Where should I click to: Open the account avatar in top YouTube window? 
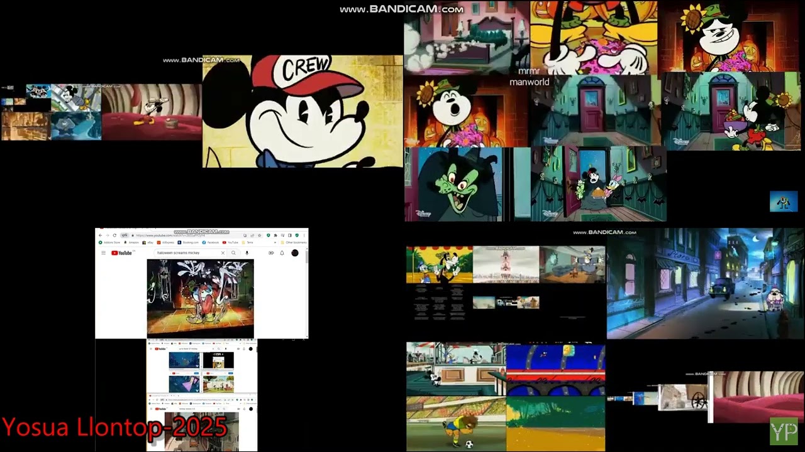click(x=295, y=253)
